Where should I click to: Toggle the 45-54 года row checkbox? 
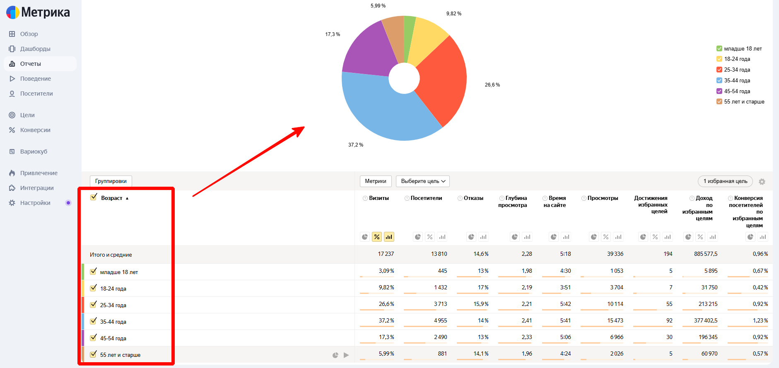[x=94, y=338]
